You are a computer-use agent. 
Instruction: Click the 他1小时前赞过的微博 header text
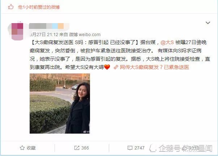point(39,7)
